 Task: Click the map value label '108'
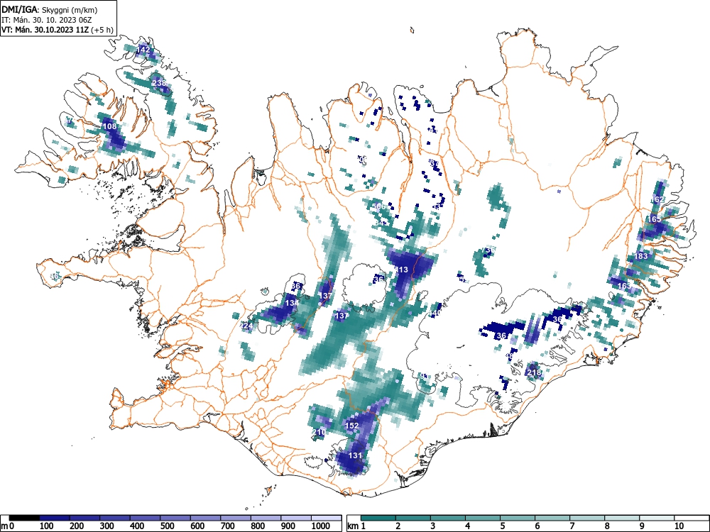(110, 126)
